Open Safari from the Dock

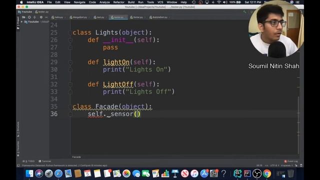pyautogui.click(x=58, y=173)
